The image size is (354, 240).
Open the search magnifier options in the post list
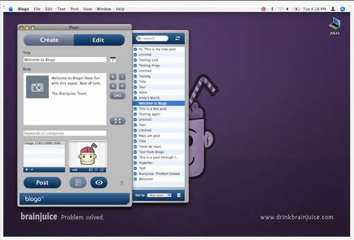coord(138,38)
